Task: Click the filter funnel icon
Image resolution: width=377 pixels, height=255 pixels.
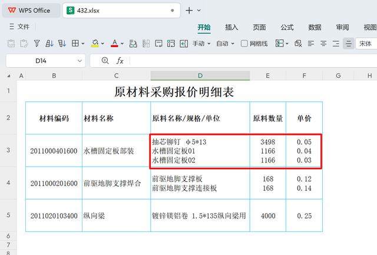Action: pos(37,44)
